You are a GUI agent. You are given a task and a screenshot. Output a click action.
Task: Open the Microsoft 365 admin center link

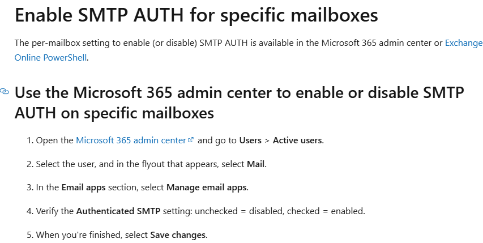(x=131, y=140)
